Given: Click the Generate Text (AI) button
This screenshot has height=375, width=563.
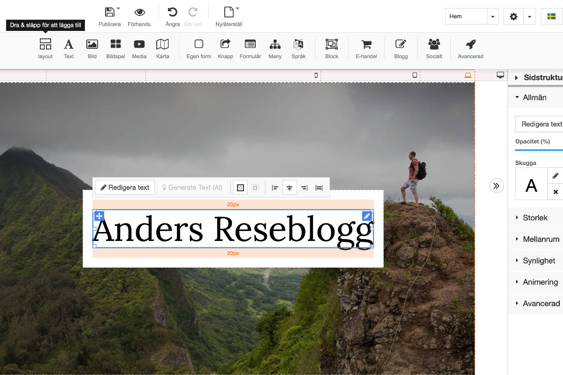Looking at the screenshot, I should pos(192,187).
